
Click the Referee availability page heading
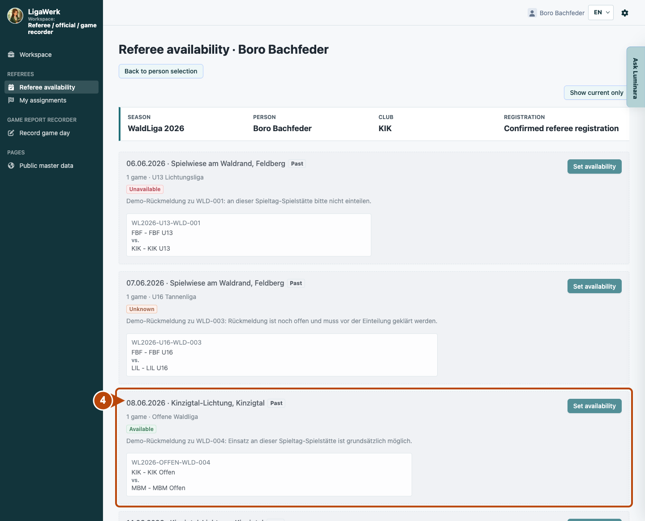pos(224,49)
